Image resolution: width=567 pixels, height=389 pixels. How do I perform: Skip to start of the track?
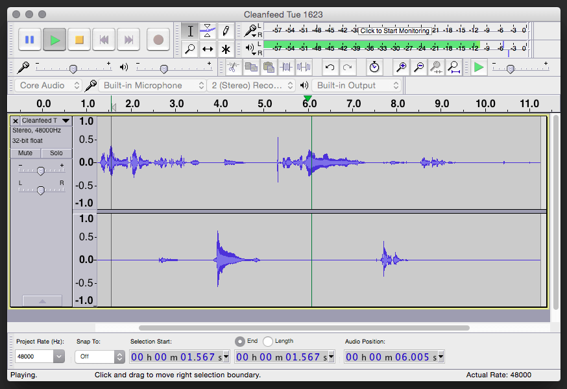(x=104, y=40)
